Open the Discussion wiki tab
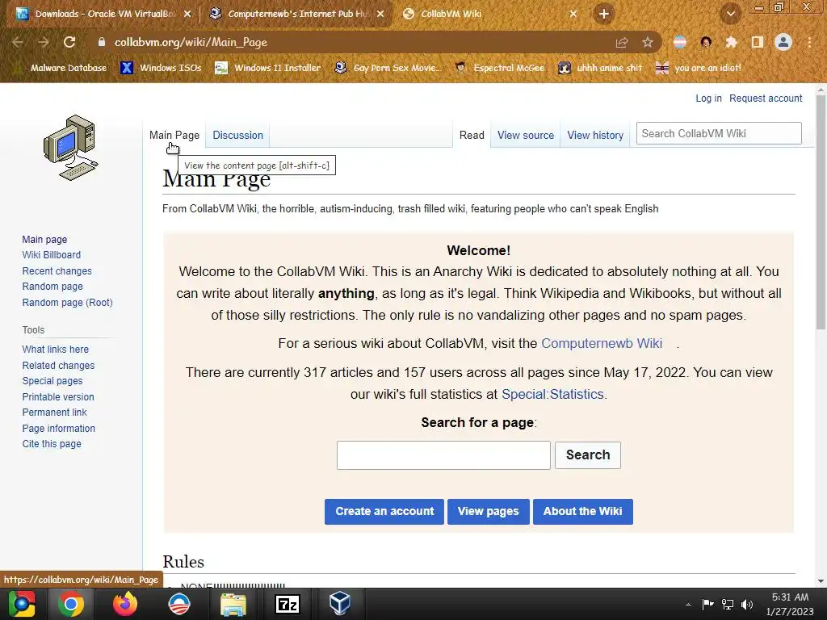Viewport: 827px width, 620px height. pyautogui.click(x=238, y=135)
